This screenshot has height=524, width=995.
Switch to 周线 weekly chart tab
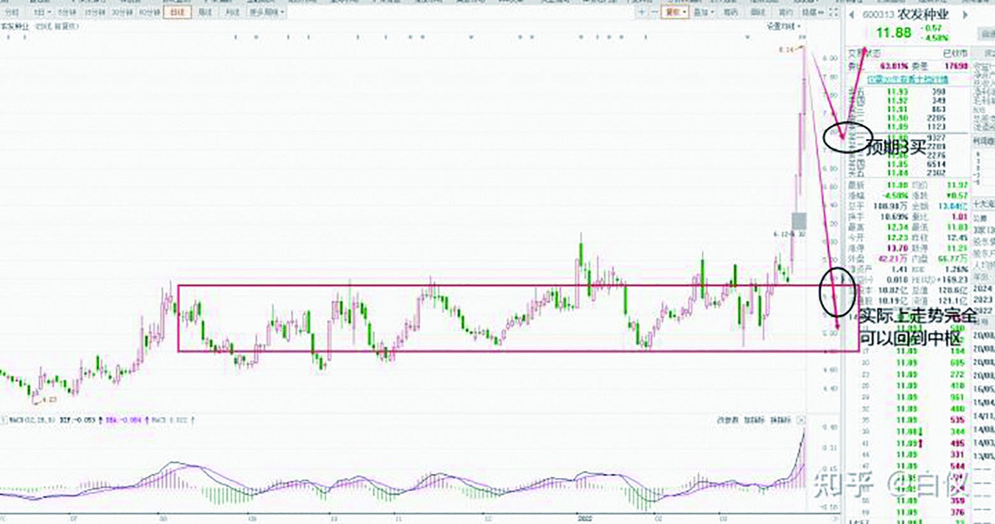pyautogui.click(x=206, y=12)
